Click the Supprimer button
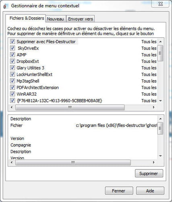The width and height of the screenshot is (172, 202). (x=149, y=173)
